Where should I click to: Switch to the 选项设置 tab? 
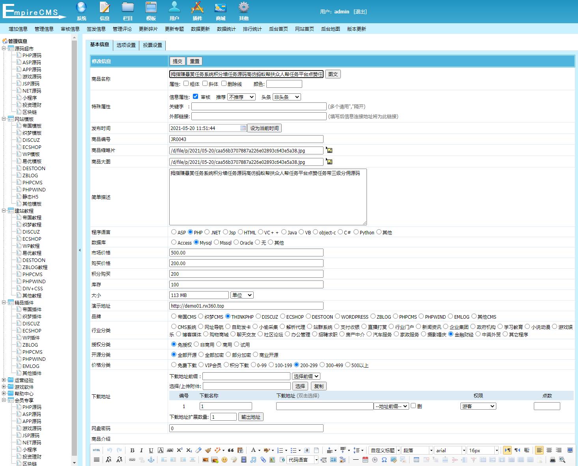tap(126, 45)
